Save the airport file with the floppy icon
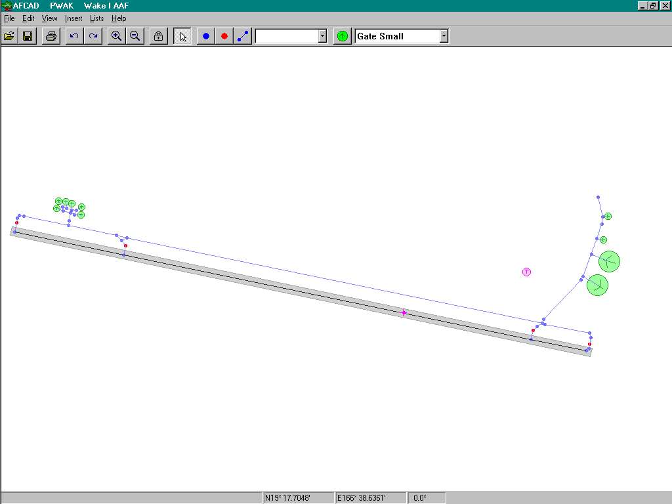Image resolution: width=672 pixels, height=504 pixels. click(28, 36)
